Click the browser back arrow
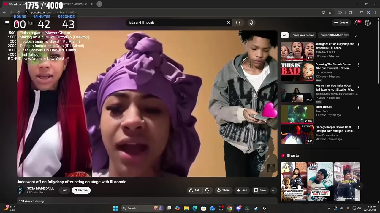Image resolution: width=380 pixels, height=213 pixels. tap(4, 12)
